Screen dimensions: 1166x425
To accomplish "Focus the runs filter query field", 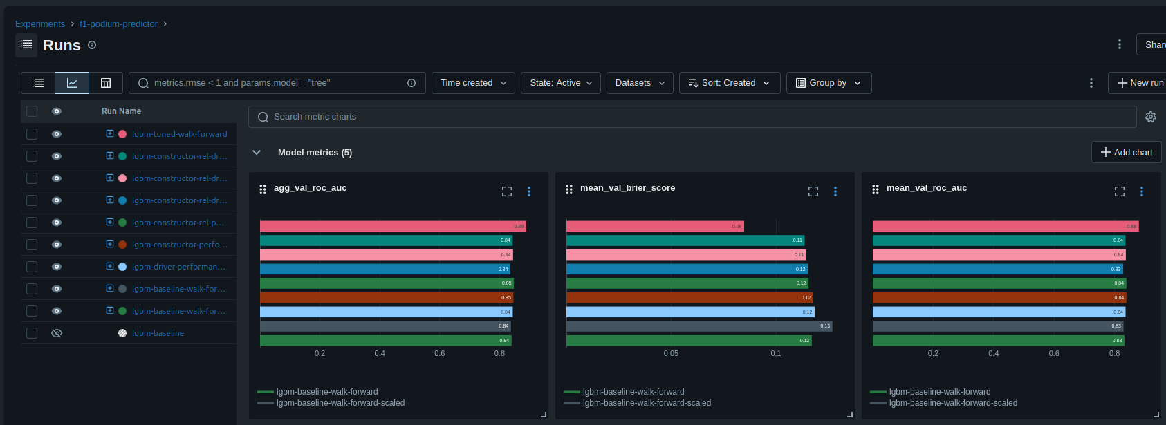I will tap(277, 83).
